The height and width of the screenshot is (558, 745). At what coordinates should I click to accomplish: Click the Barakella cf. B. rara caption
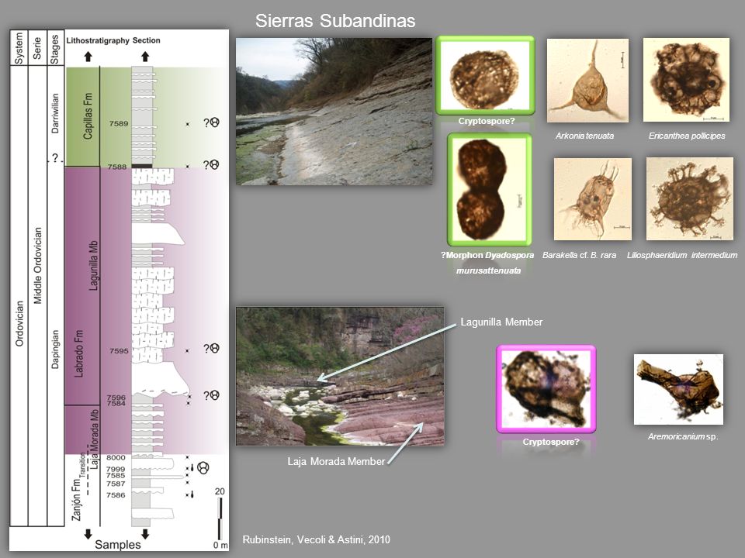(x=579, y=255)
